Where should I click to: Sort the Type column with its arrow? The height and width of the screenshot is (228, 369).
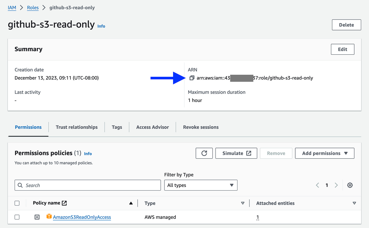coord(243,203)
